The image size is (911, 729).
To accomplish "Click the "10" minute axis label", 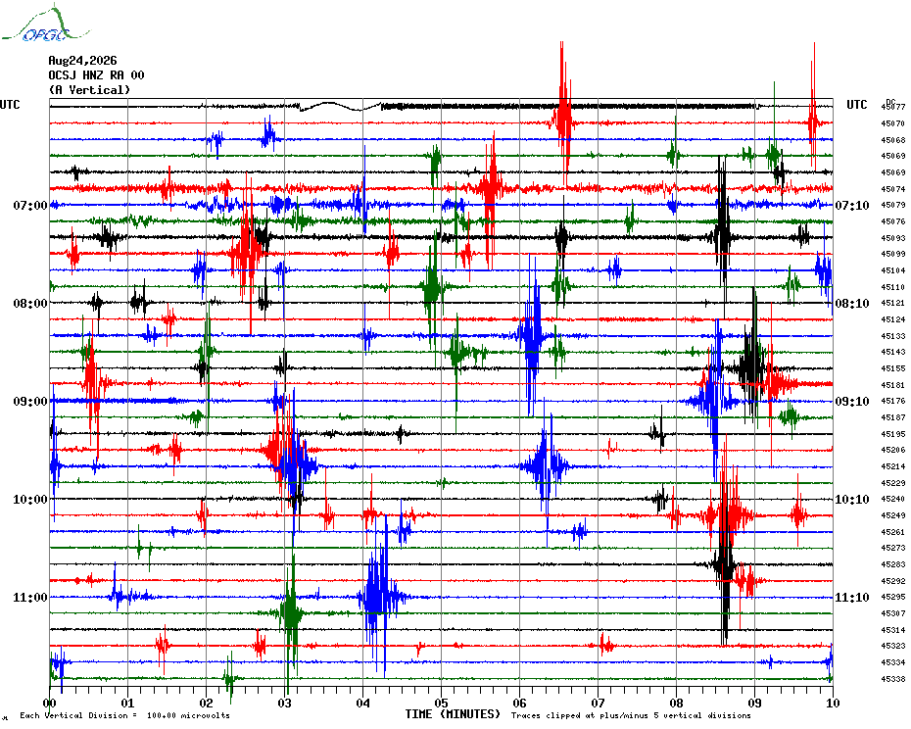I will (834, 703).
